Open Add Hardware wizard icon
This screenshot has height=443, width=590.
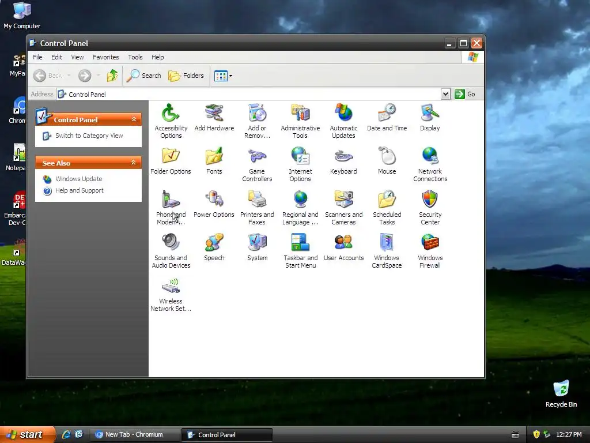(x=214, y=117)
